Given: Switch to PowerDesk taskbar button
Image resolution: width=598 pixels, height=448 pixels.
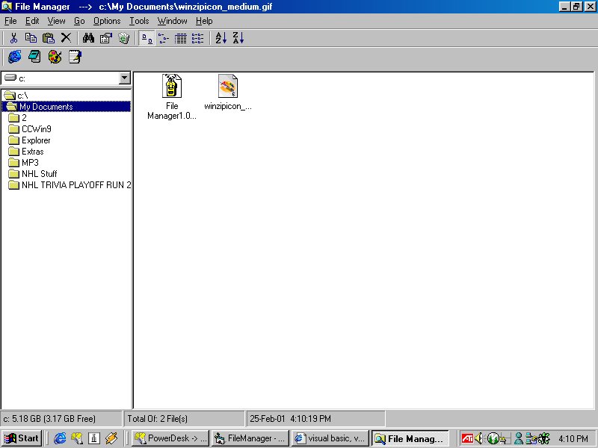Looking at the screenshot, I should (x=170, y=438).
